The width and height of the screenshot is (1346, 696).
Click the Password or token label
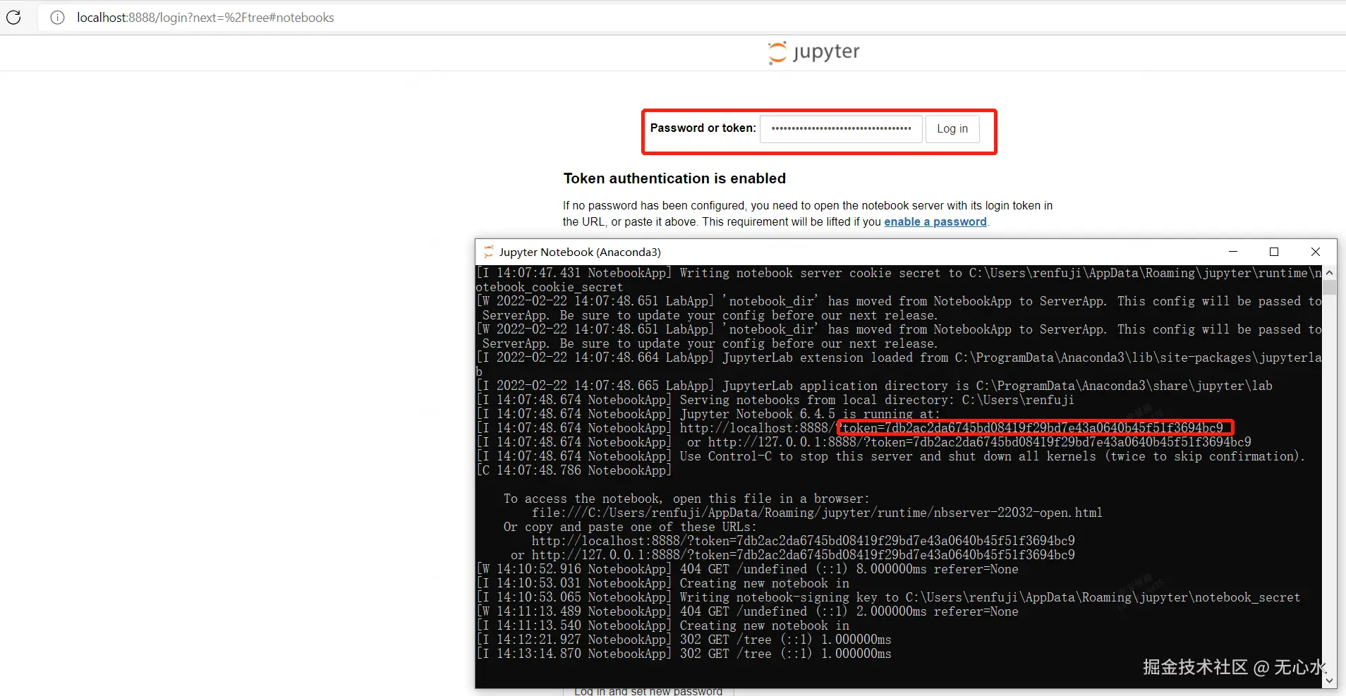(x=703, y=128)
